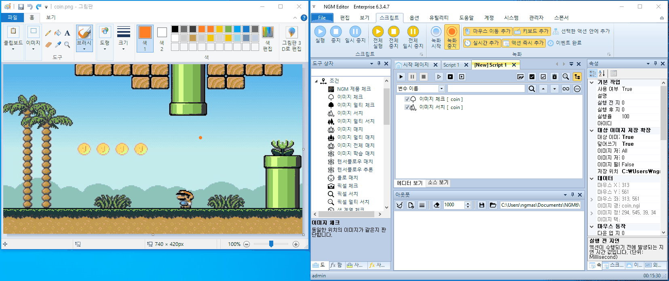Open the 보기 tab in Paint

click(x=51, y=18)
